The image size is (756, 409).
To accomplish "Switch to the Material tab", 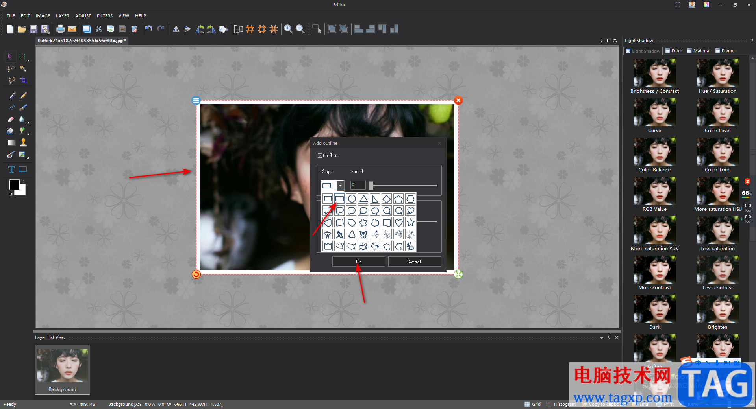I will tap(699, 51).
